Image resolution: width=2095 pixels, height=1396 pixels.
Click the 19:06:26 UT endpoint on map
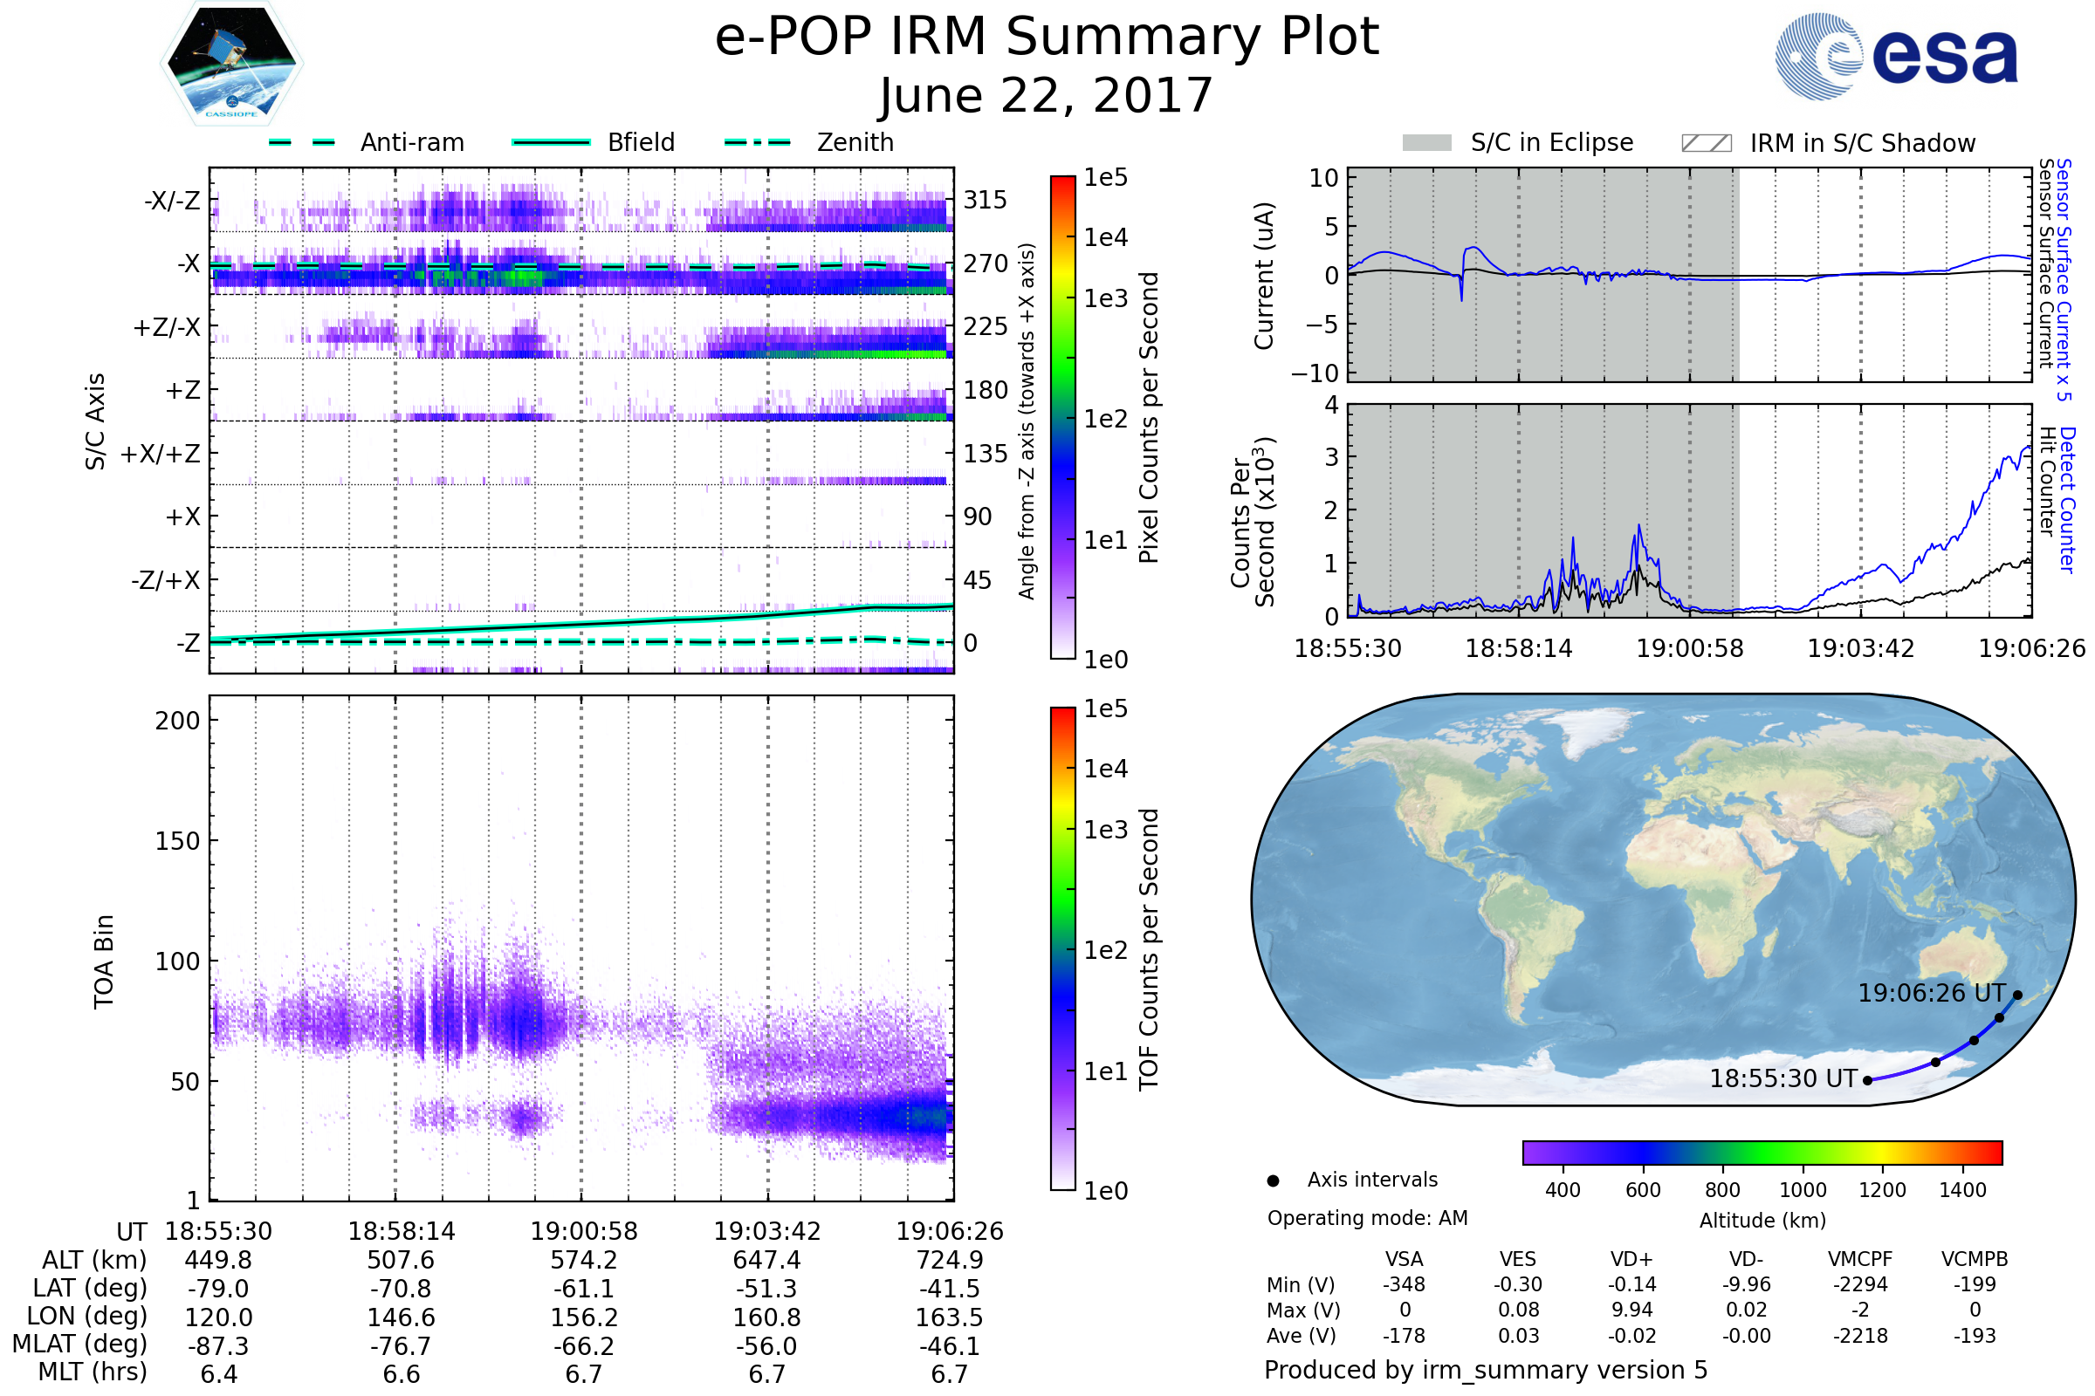(x=2017, y=996)
